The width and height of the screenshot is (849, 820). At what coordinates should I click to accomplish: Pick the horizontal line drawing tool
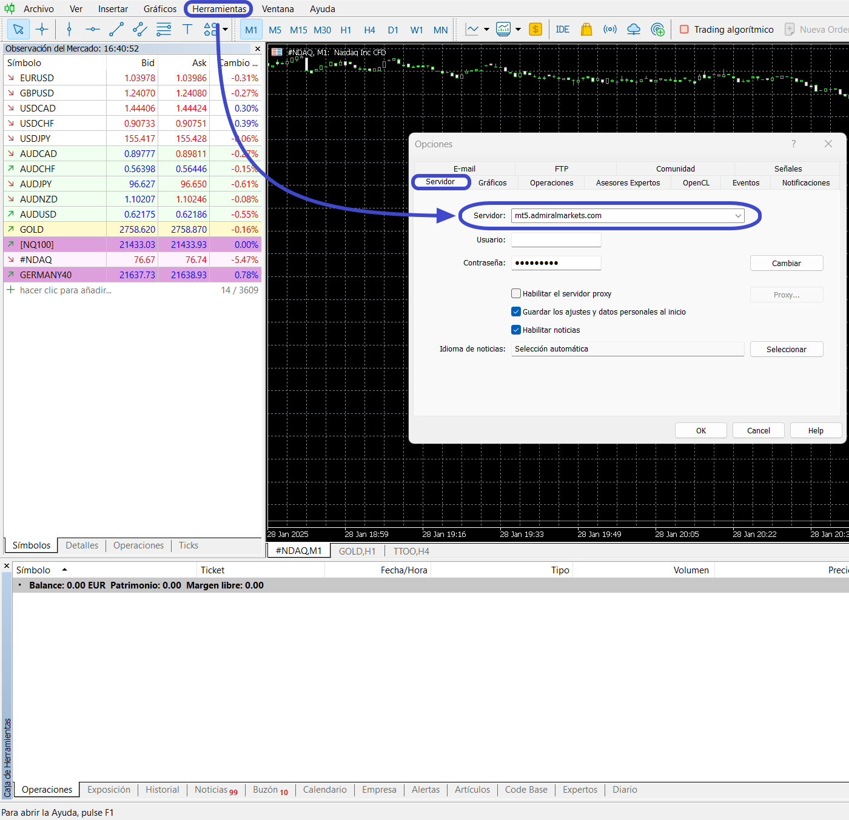pos(92,29)
